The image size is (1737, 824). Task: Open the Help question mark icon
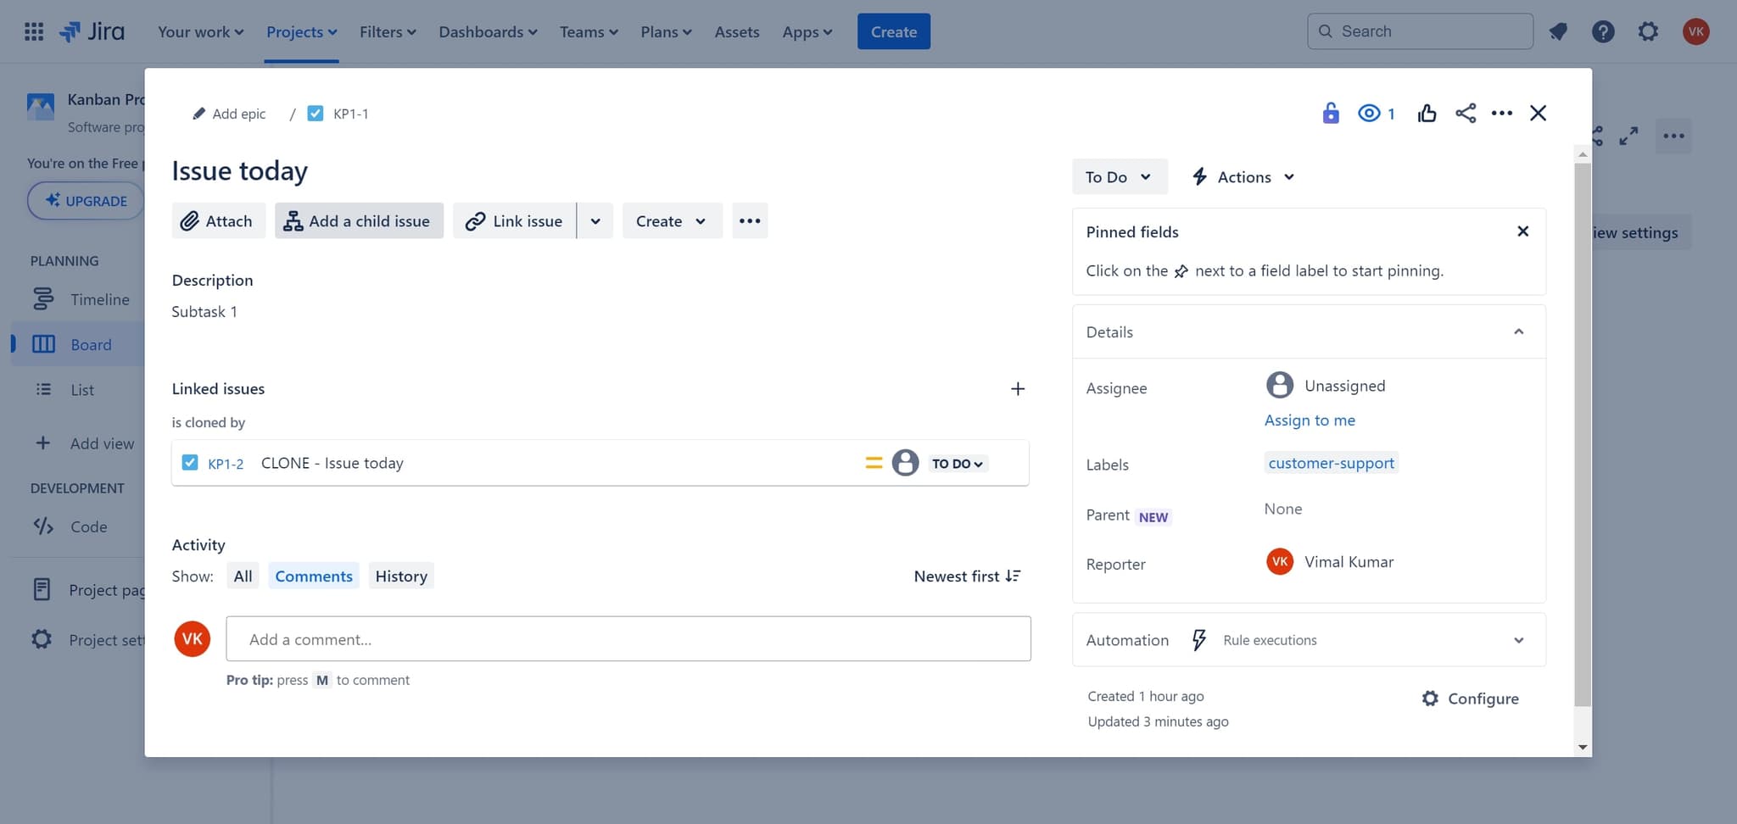[1602, 31]
